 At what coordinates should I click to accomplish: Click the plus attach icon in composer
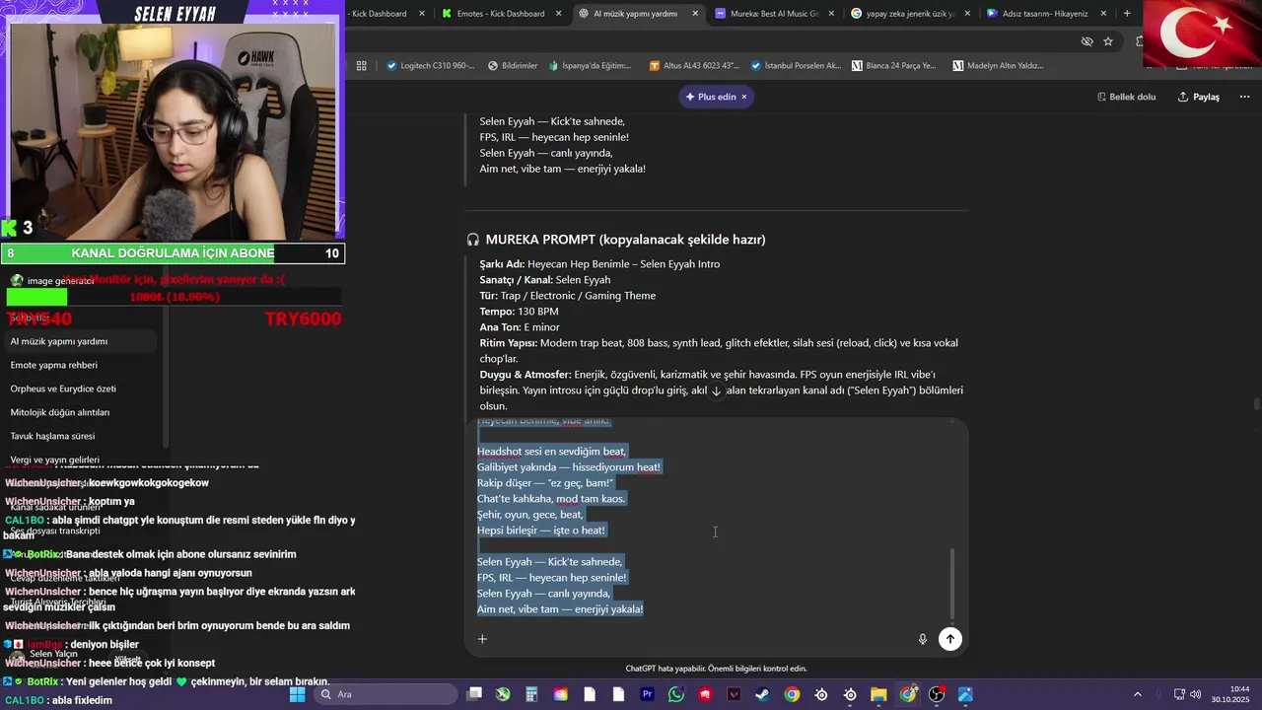tap(482, 639)
